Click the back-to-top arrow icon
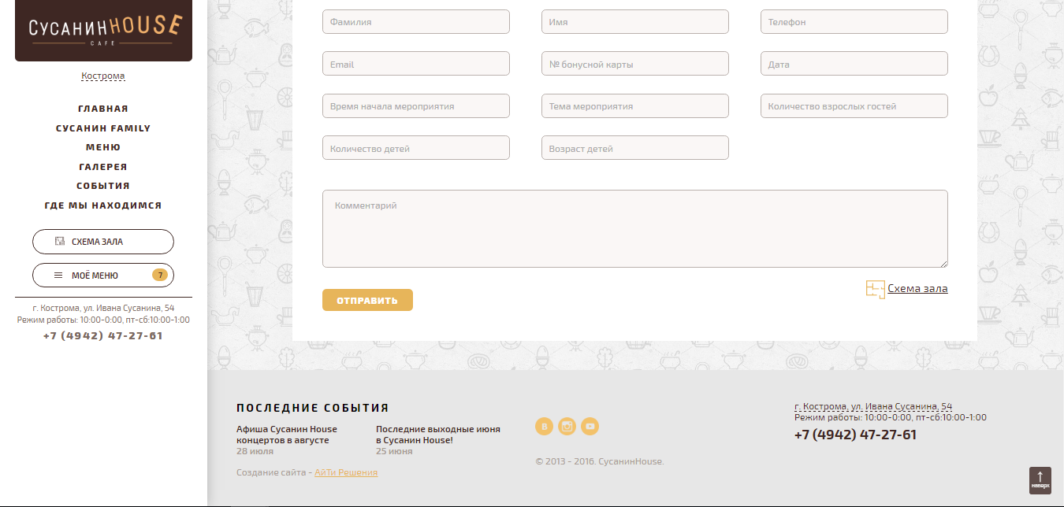The height and width of the screenshot is (507, 1064). point(1040,479)
